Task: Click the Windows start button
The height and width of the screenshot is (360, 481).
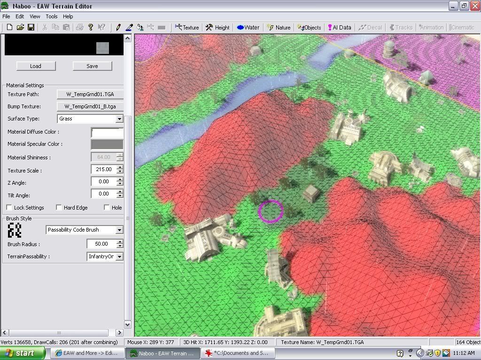Action: click(23, 353)
